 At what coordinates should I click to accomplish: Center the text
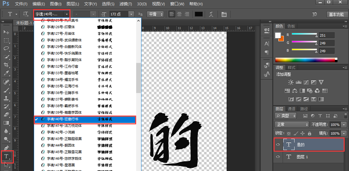coord(179,14)
